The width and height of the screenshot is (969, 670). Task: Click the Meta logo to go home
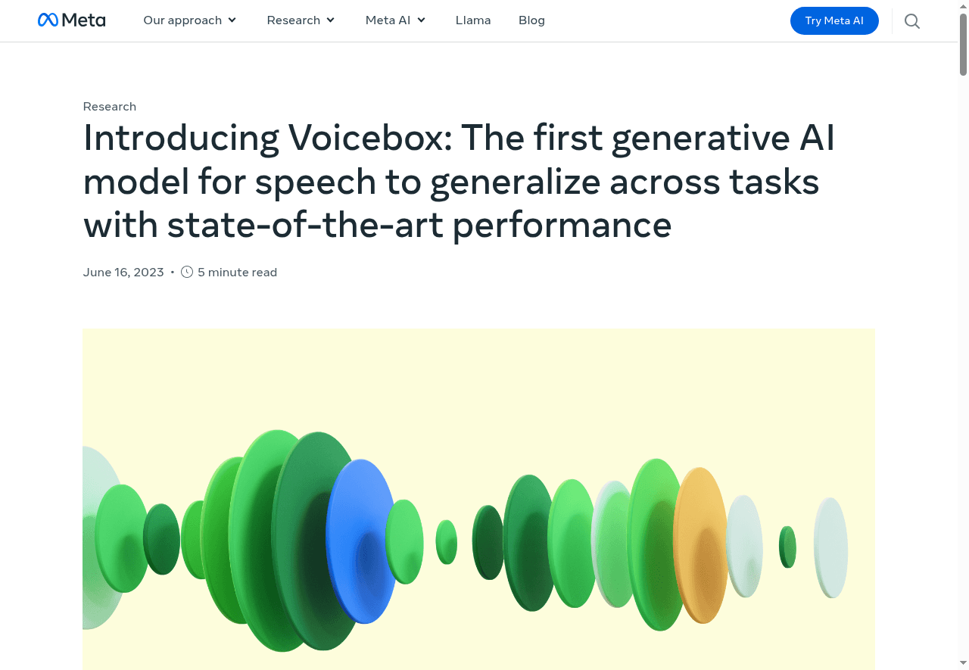[x=71, y=20]
